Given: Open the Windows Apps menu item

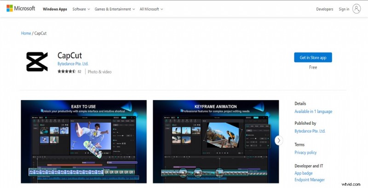Looking at the screenshot, I should pyautogui.click(x=55, y=9).
